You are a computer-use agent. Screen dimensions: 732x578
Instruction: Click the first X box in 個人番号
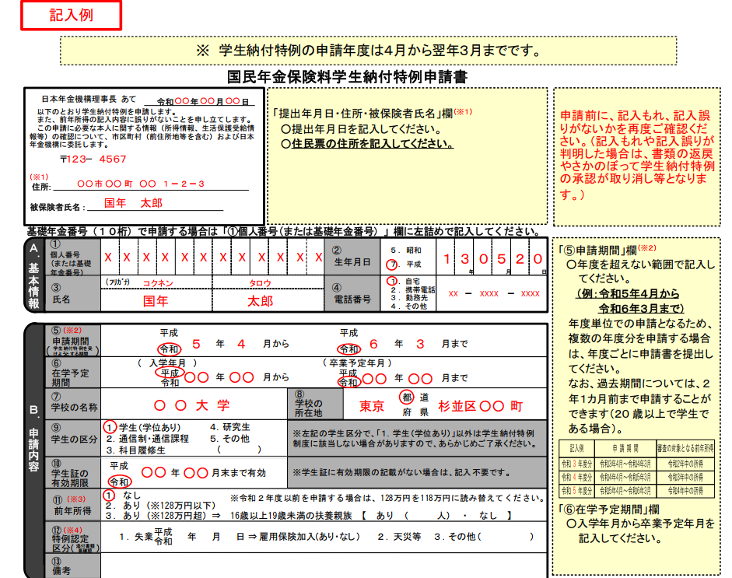(109, 257)
